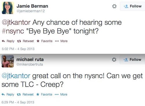Favorite michael ruta's tweet with star
The image size is (145, 106).
[44, 94]
